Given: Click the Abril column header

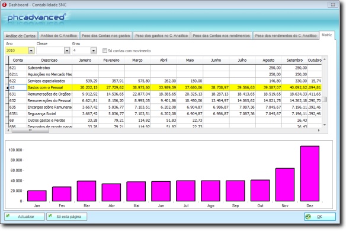Looking at the screenshot, I should [x=164, y=60].
